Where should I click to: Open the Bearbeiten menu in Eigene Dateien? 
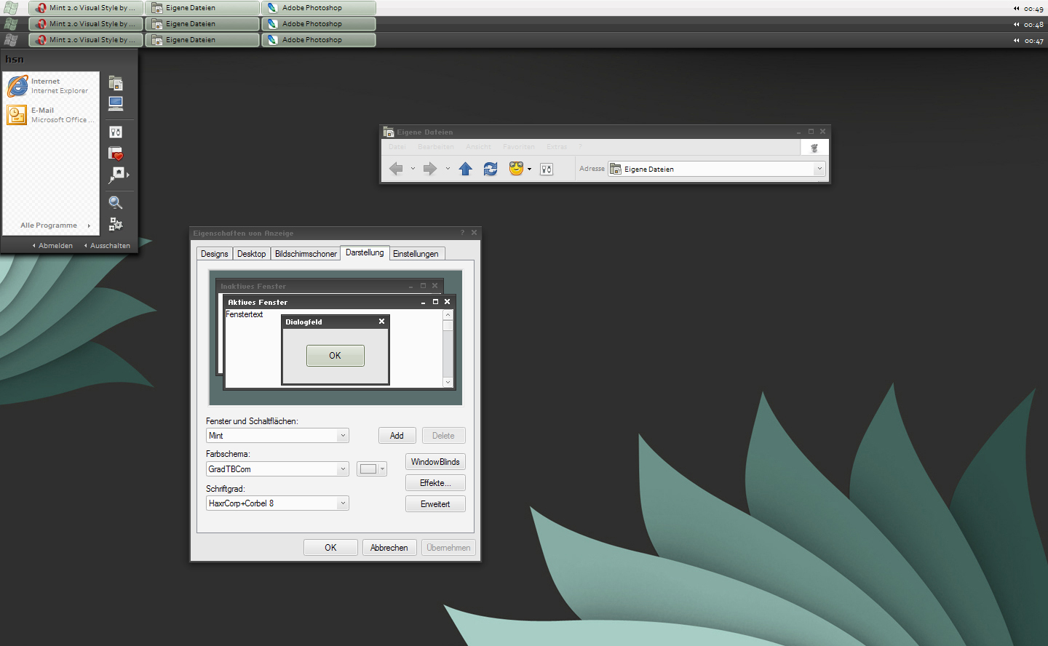point(436,147)
